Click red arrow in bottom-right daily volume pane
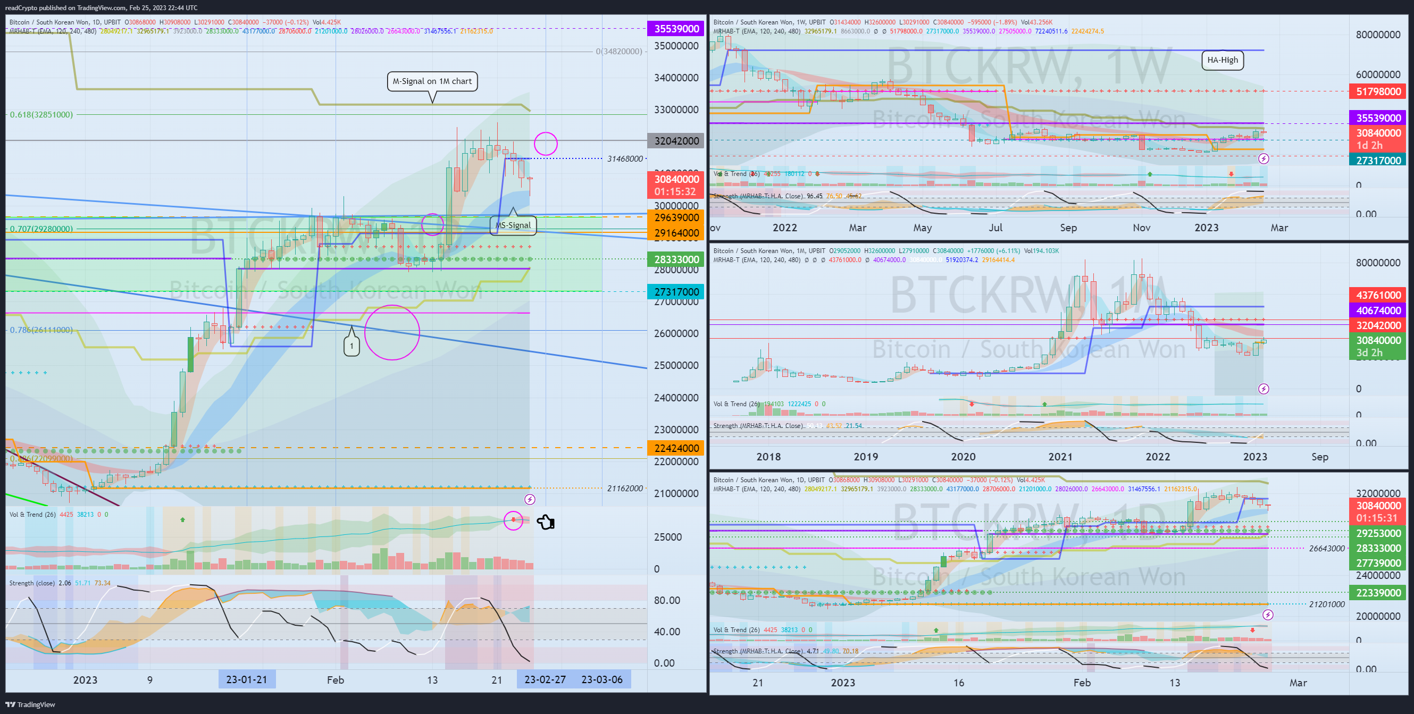This screenshot has height=714, width=1414. pyautogui.click(x=1252, y=630)
